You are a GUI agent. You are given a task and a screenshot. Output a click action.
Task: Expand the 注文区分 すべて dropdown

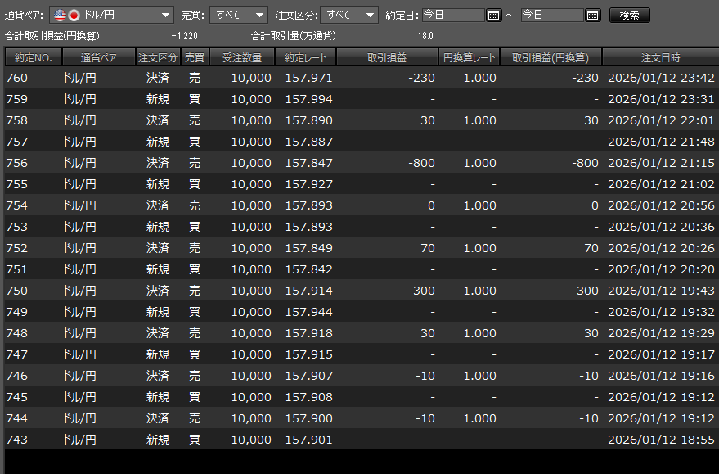pyautogui.click(x=349, y=15)
